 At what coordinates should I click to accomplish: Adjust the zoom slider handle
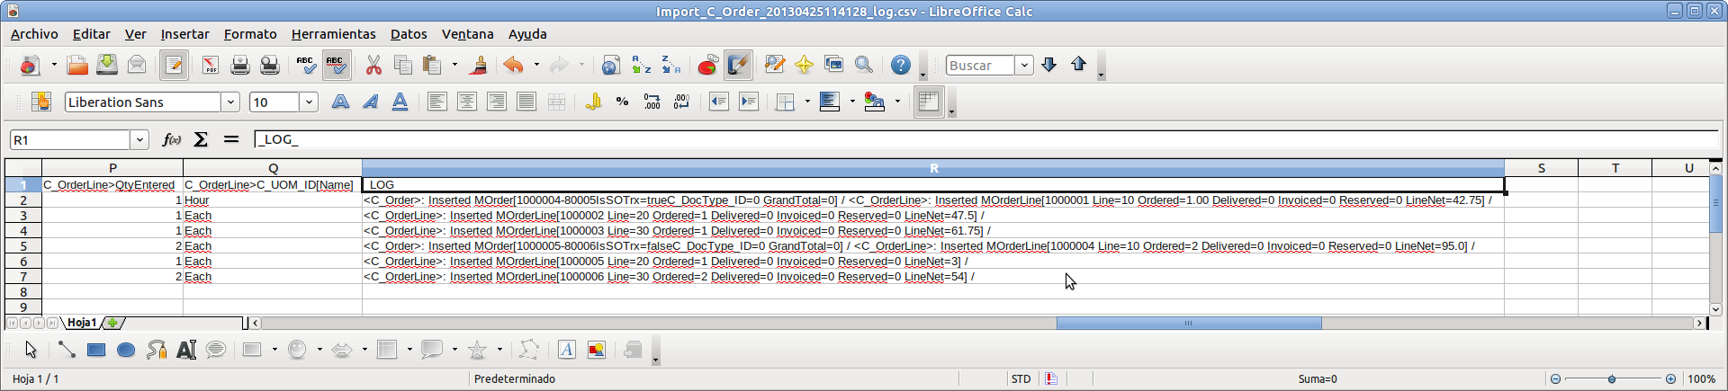coord(1612,379)
